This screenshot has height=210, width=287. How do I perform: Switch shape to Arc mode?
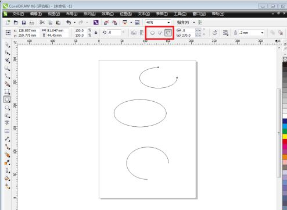(x=168, y=33)
